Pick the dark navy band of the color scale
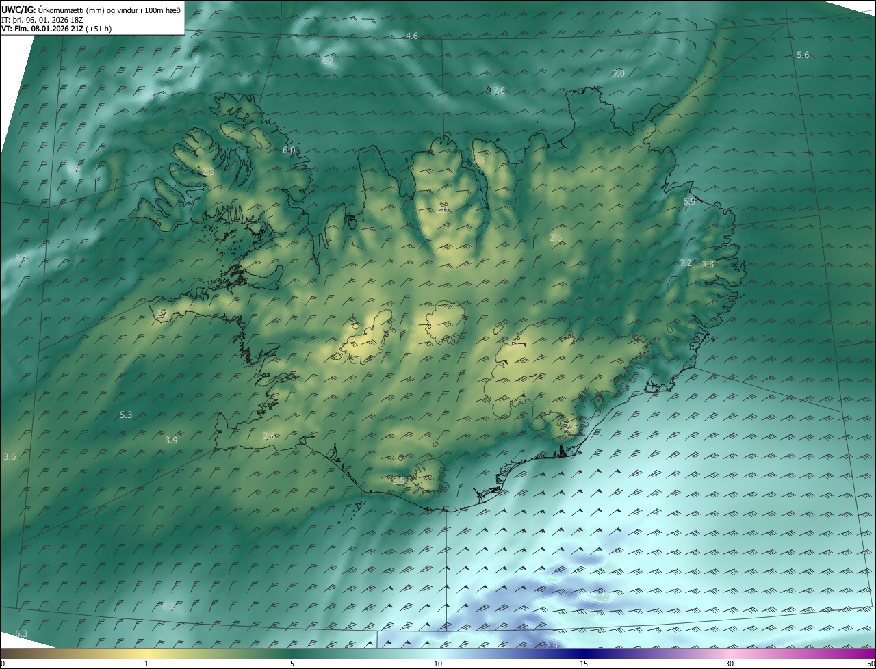Image resolution: width=876 pixels, height=669 pixels. [584, 653]
